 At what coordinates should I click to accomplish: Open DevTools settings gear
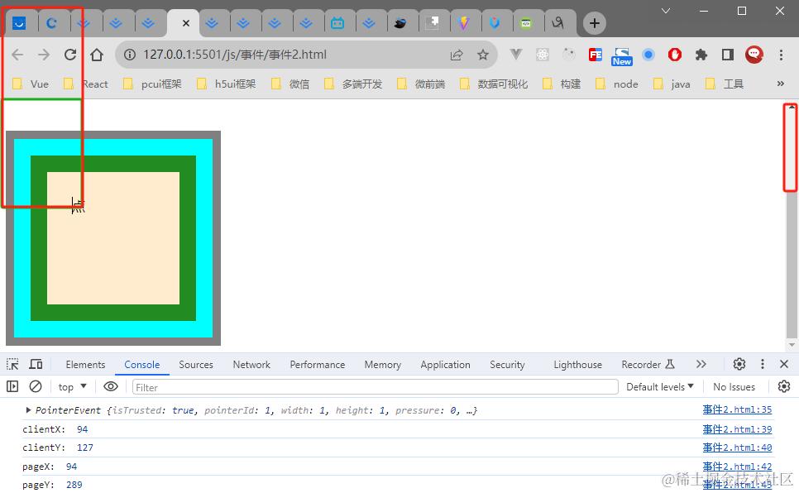coord(739,364)
